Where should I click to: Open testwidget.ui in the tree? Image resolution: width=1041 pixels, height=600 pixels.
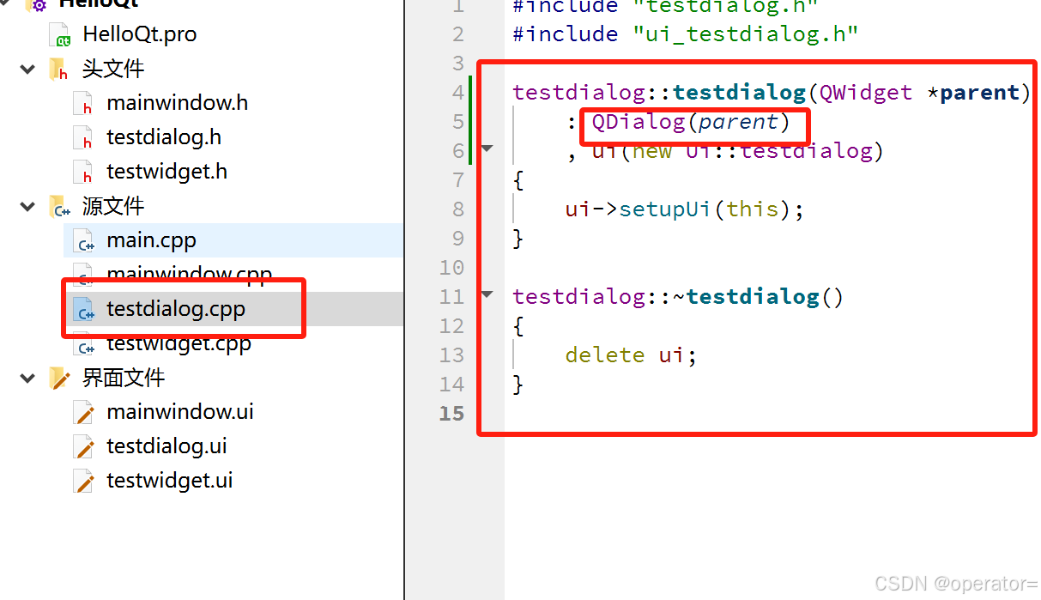[170, 481]
